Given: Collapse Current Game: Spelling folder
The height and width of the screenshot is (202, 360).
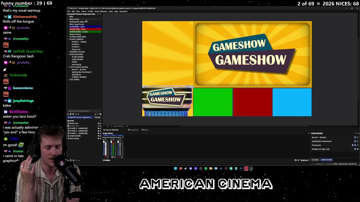Looking at the screenshot, I should pyautogui.click(x=68, y=67).
